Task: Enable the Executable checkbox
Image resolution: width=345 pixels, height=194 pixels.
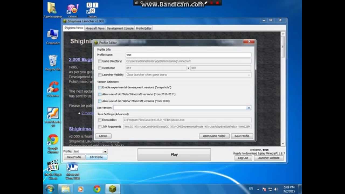Action: pyautogui.click(x=100, y=120)
